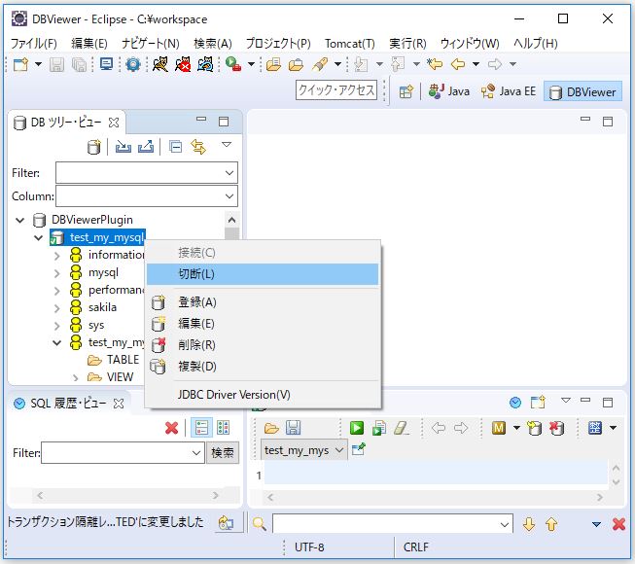Expand the mysql schema node

[57, 273]
